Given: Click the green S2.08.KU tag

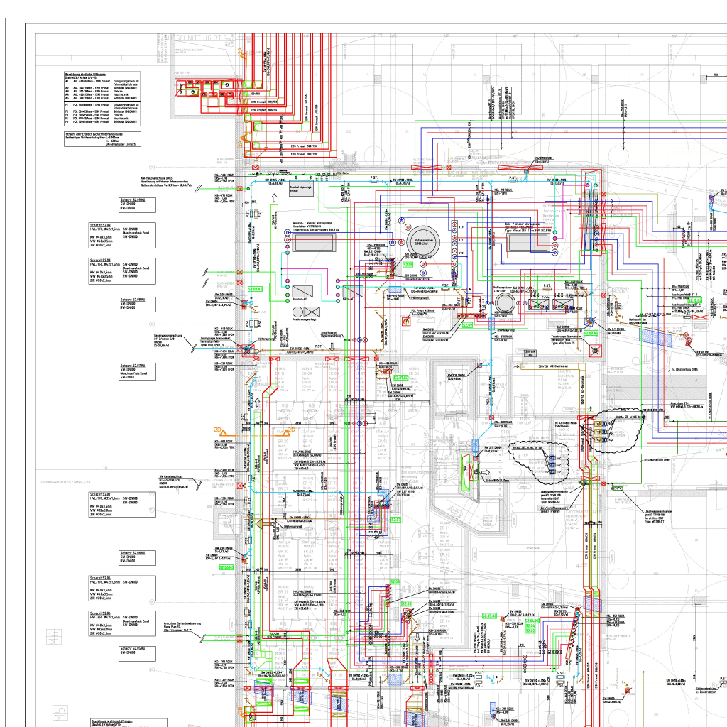Looking at the screenshot, I should tap(255, 289).
